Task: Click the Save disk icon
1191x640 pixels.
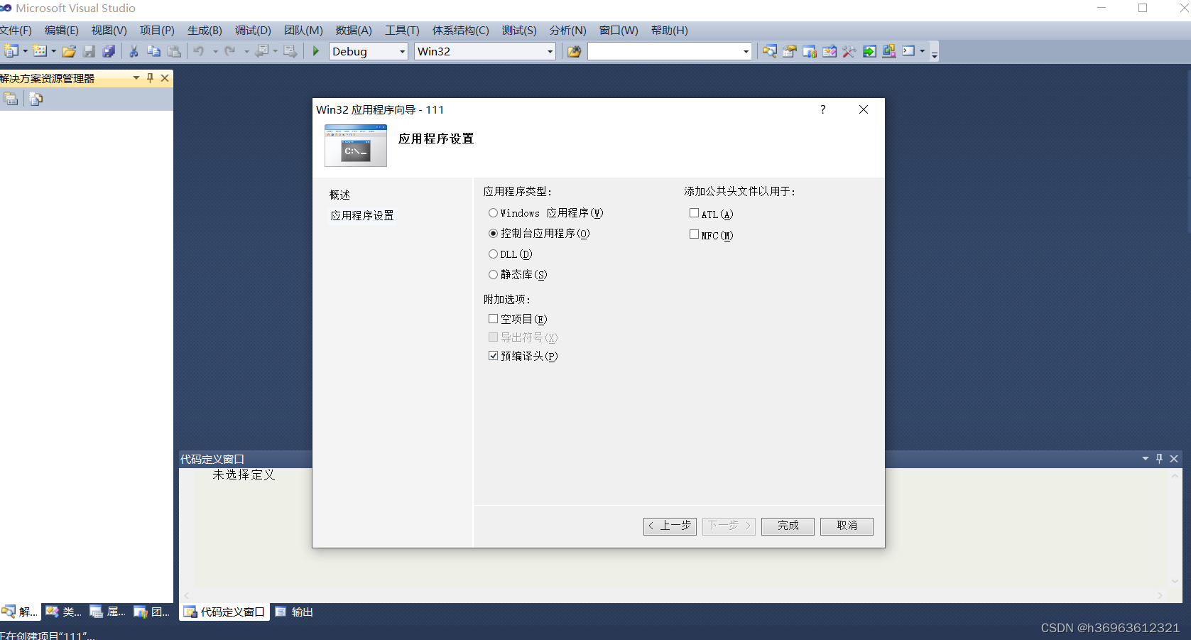Action: [89, 51]
